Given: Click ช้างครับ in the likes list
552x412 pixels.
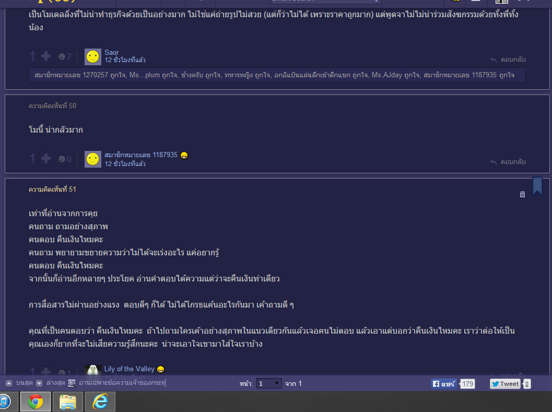Looking at the screenshot, I should click(x=192, y=75).
